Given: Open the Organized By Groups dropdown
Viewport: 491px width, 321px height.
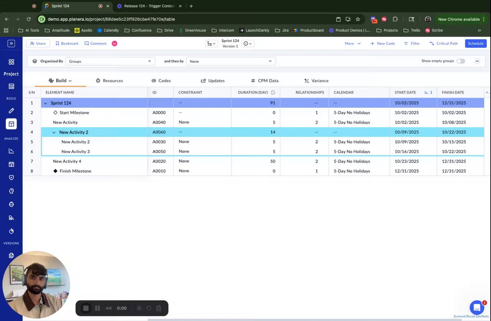Looking at the screenshot, I should point(110,61).
